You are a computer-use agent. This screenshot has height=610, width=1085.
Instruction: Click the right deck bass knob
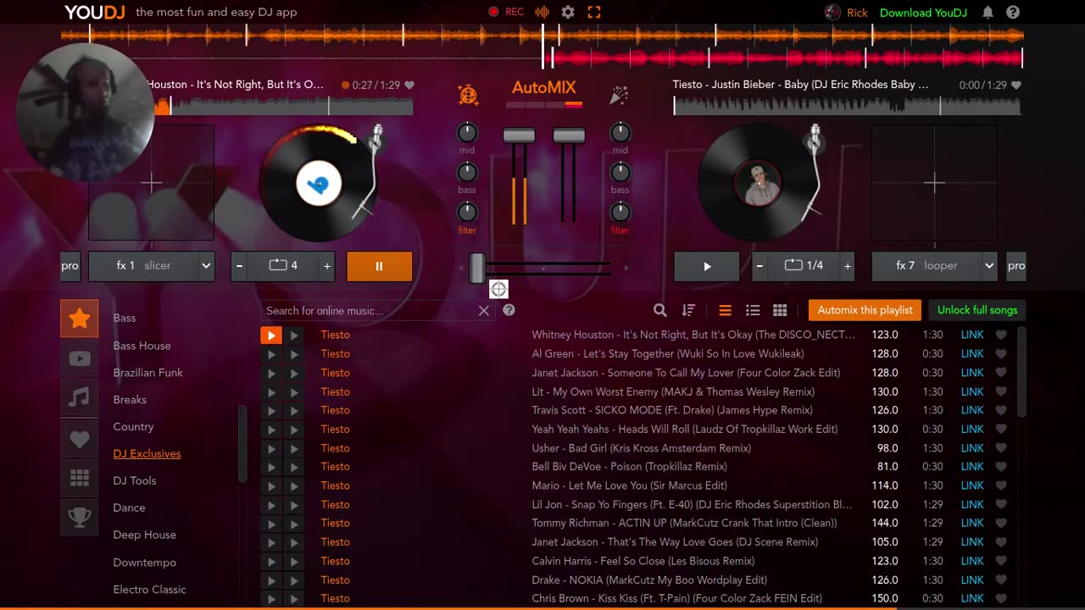(x=620, y=172)
